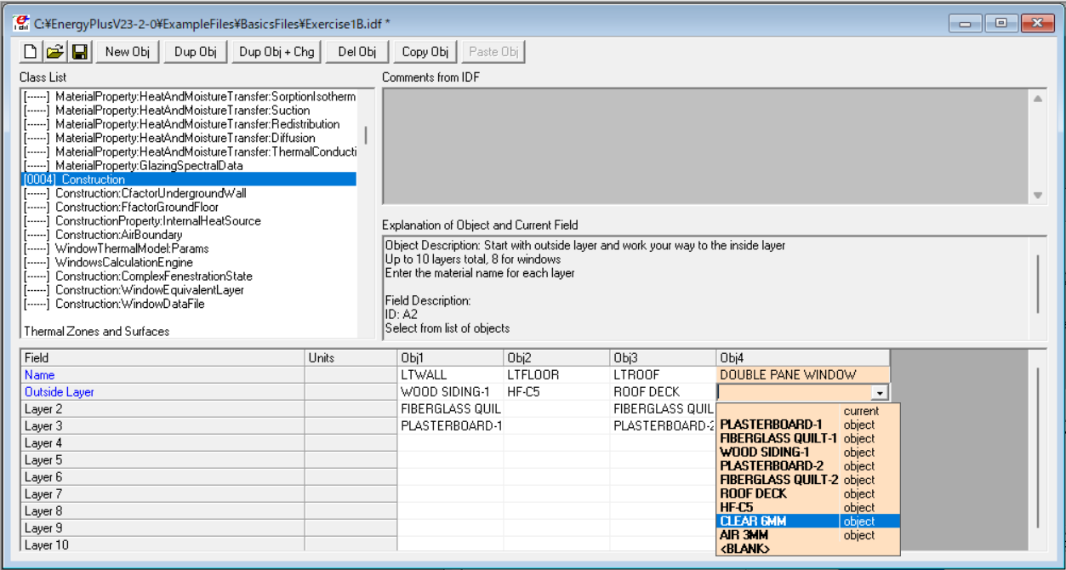Screen dimensions: 1066x570
Task: Click WOOD SIDING-1 cell in Obj1
Action: (x=450, y=392)
